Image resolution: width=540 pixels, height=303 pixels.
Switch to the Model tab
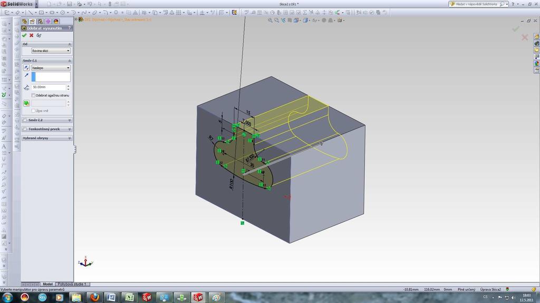tap(47, 284)
